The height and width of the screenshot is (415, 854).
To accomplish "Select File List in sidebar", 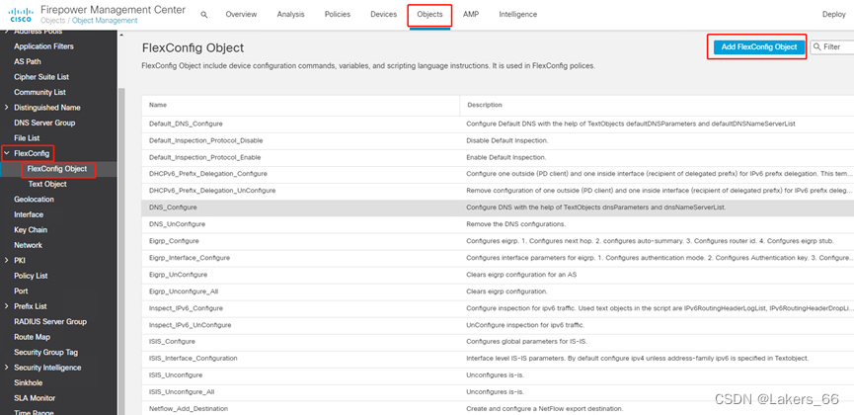I will [x=27, y=138].
